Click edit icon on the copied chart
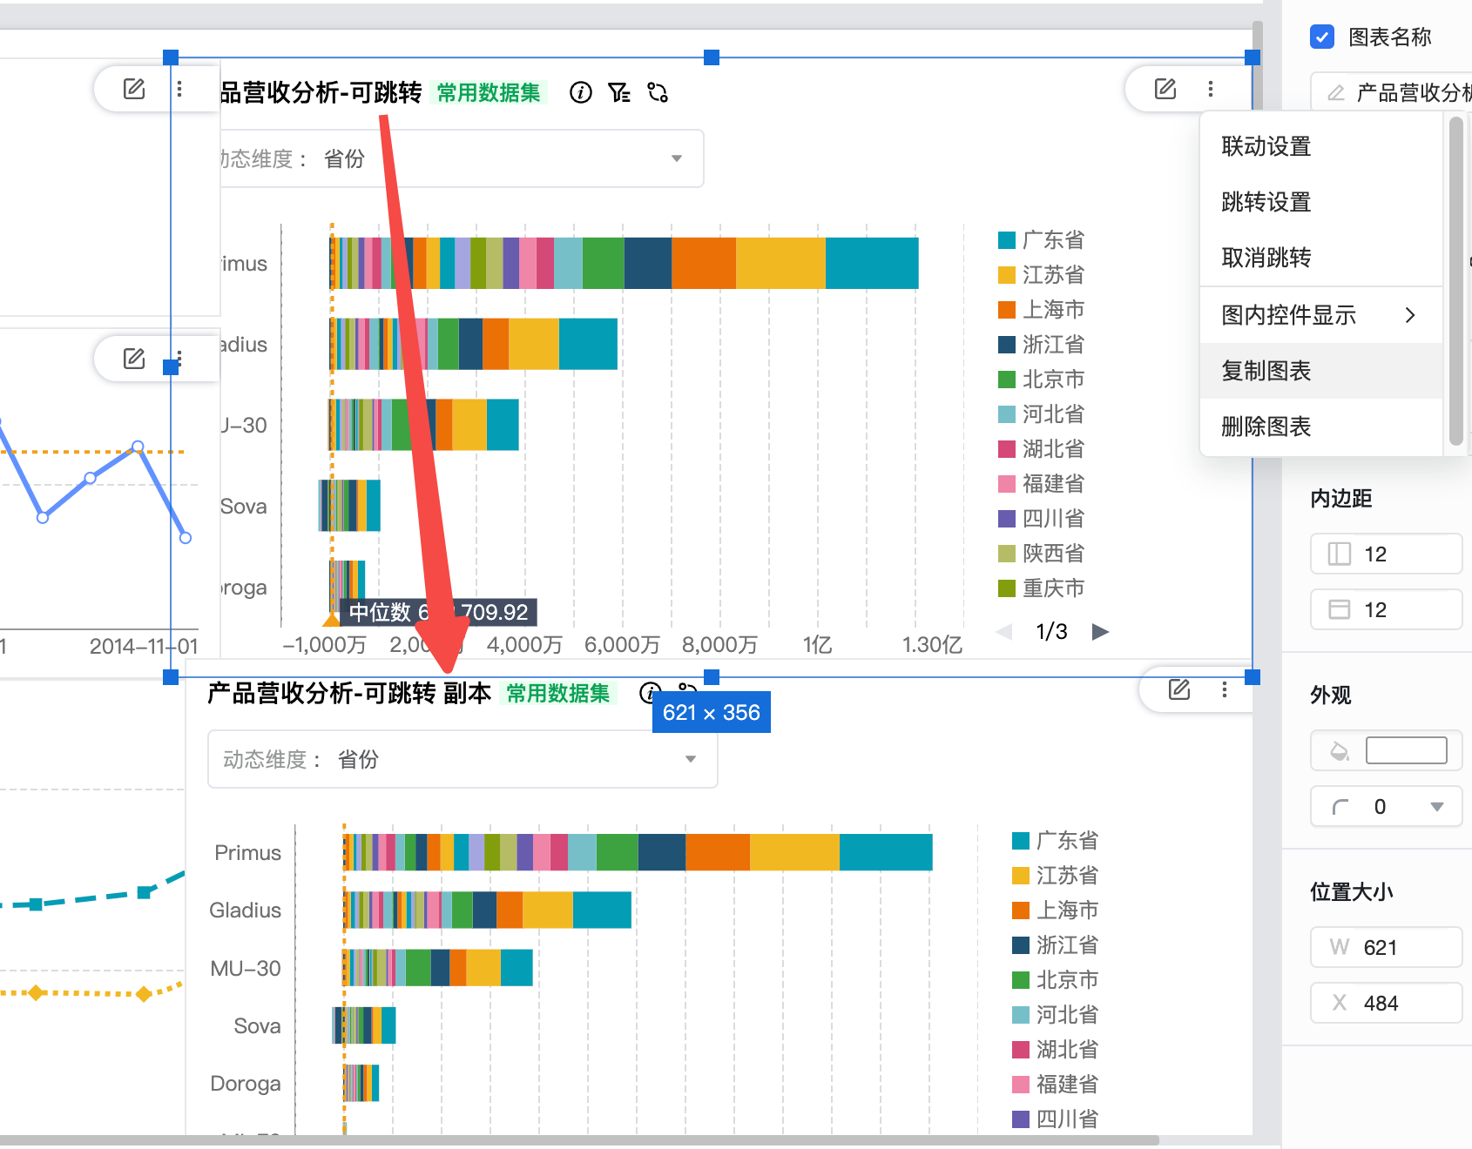The width and height of the screenshot is (1472, 1149). coord(1179,690)
